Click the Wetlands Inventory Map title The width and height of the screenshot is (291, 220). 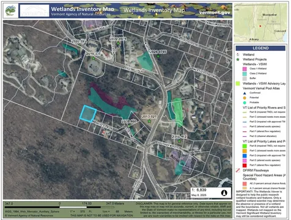[x=83, y=9]
